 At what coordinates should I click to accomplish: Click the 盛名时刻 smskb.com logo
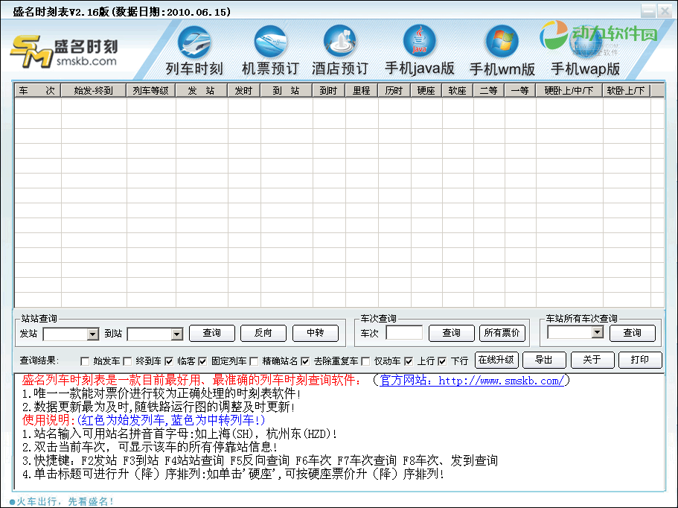[x=65, y=51]
